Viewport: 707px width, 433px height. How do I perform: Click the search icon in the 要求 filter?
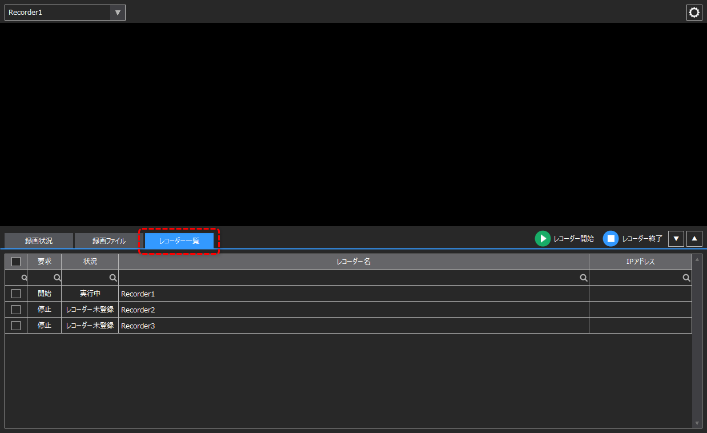pos(57,277)
